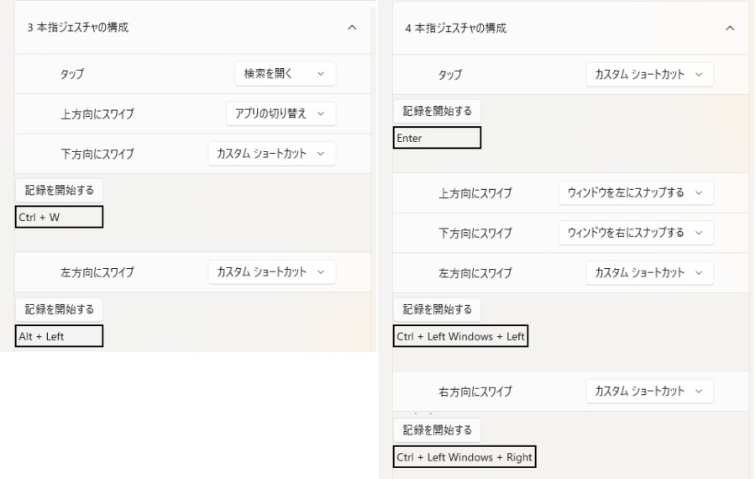Open the ウィンドウを左にスナップする dropdown
This screenshot has height=479, width=756.
point(636,192)
